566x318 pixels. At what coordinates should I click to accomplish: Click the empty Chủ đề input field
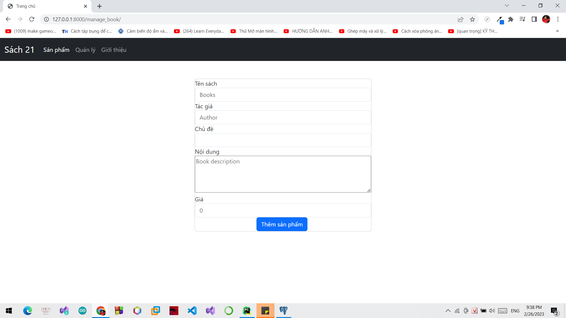click(x=283, y=140)
